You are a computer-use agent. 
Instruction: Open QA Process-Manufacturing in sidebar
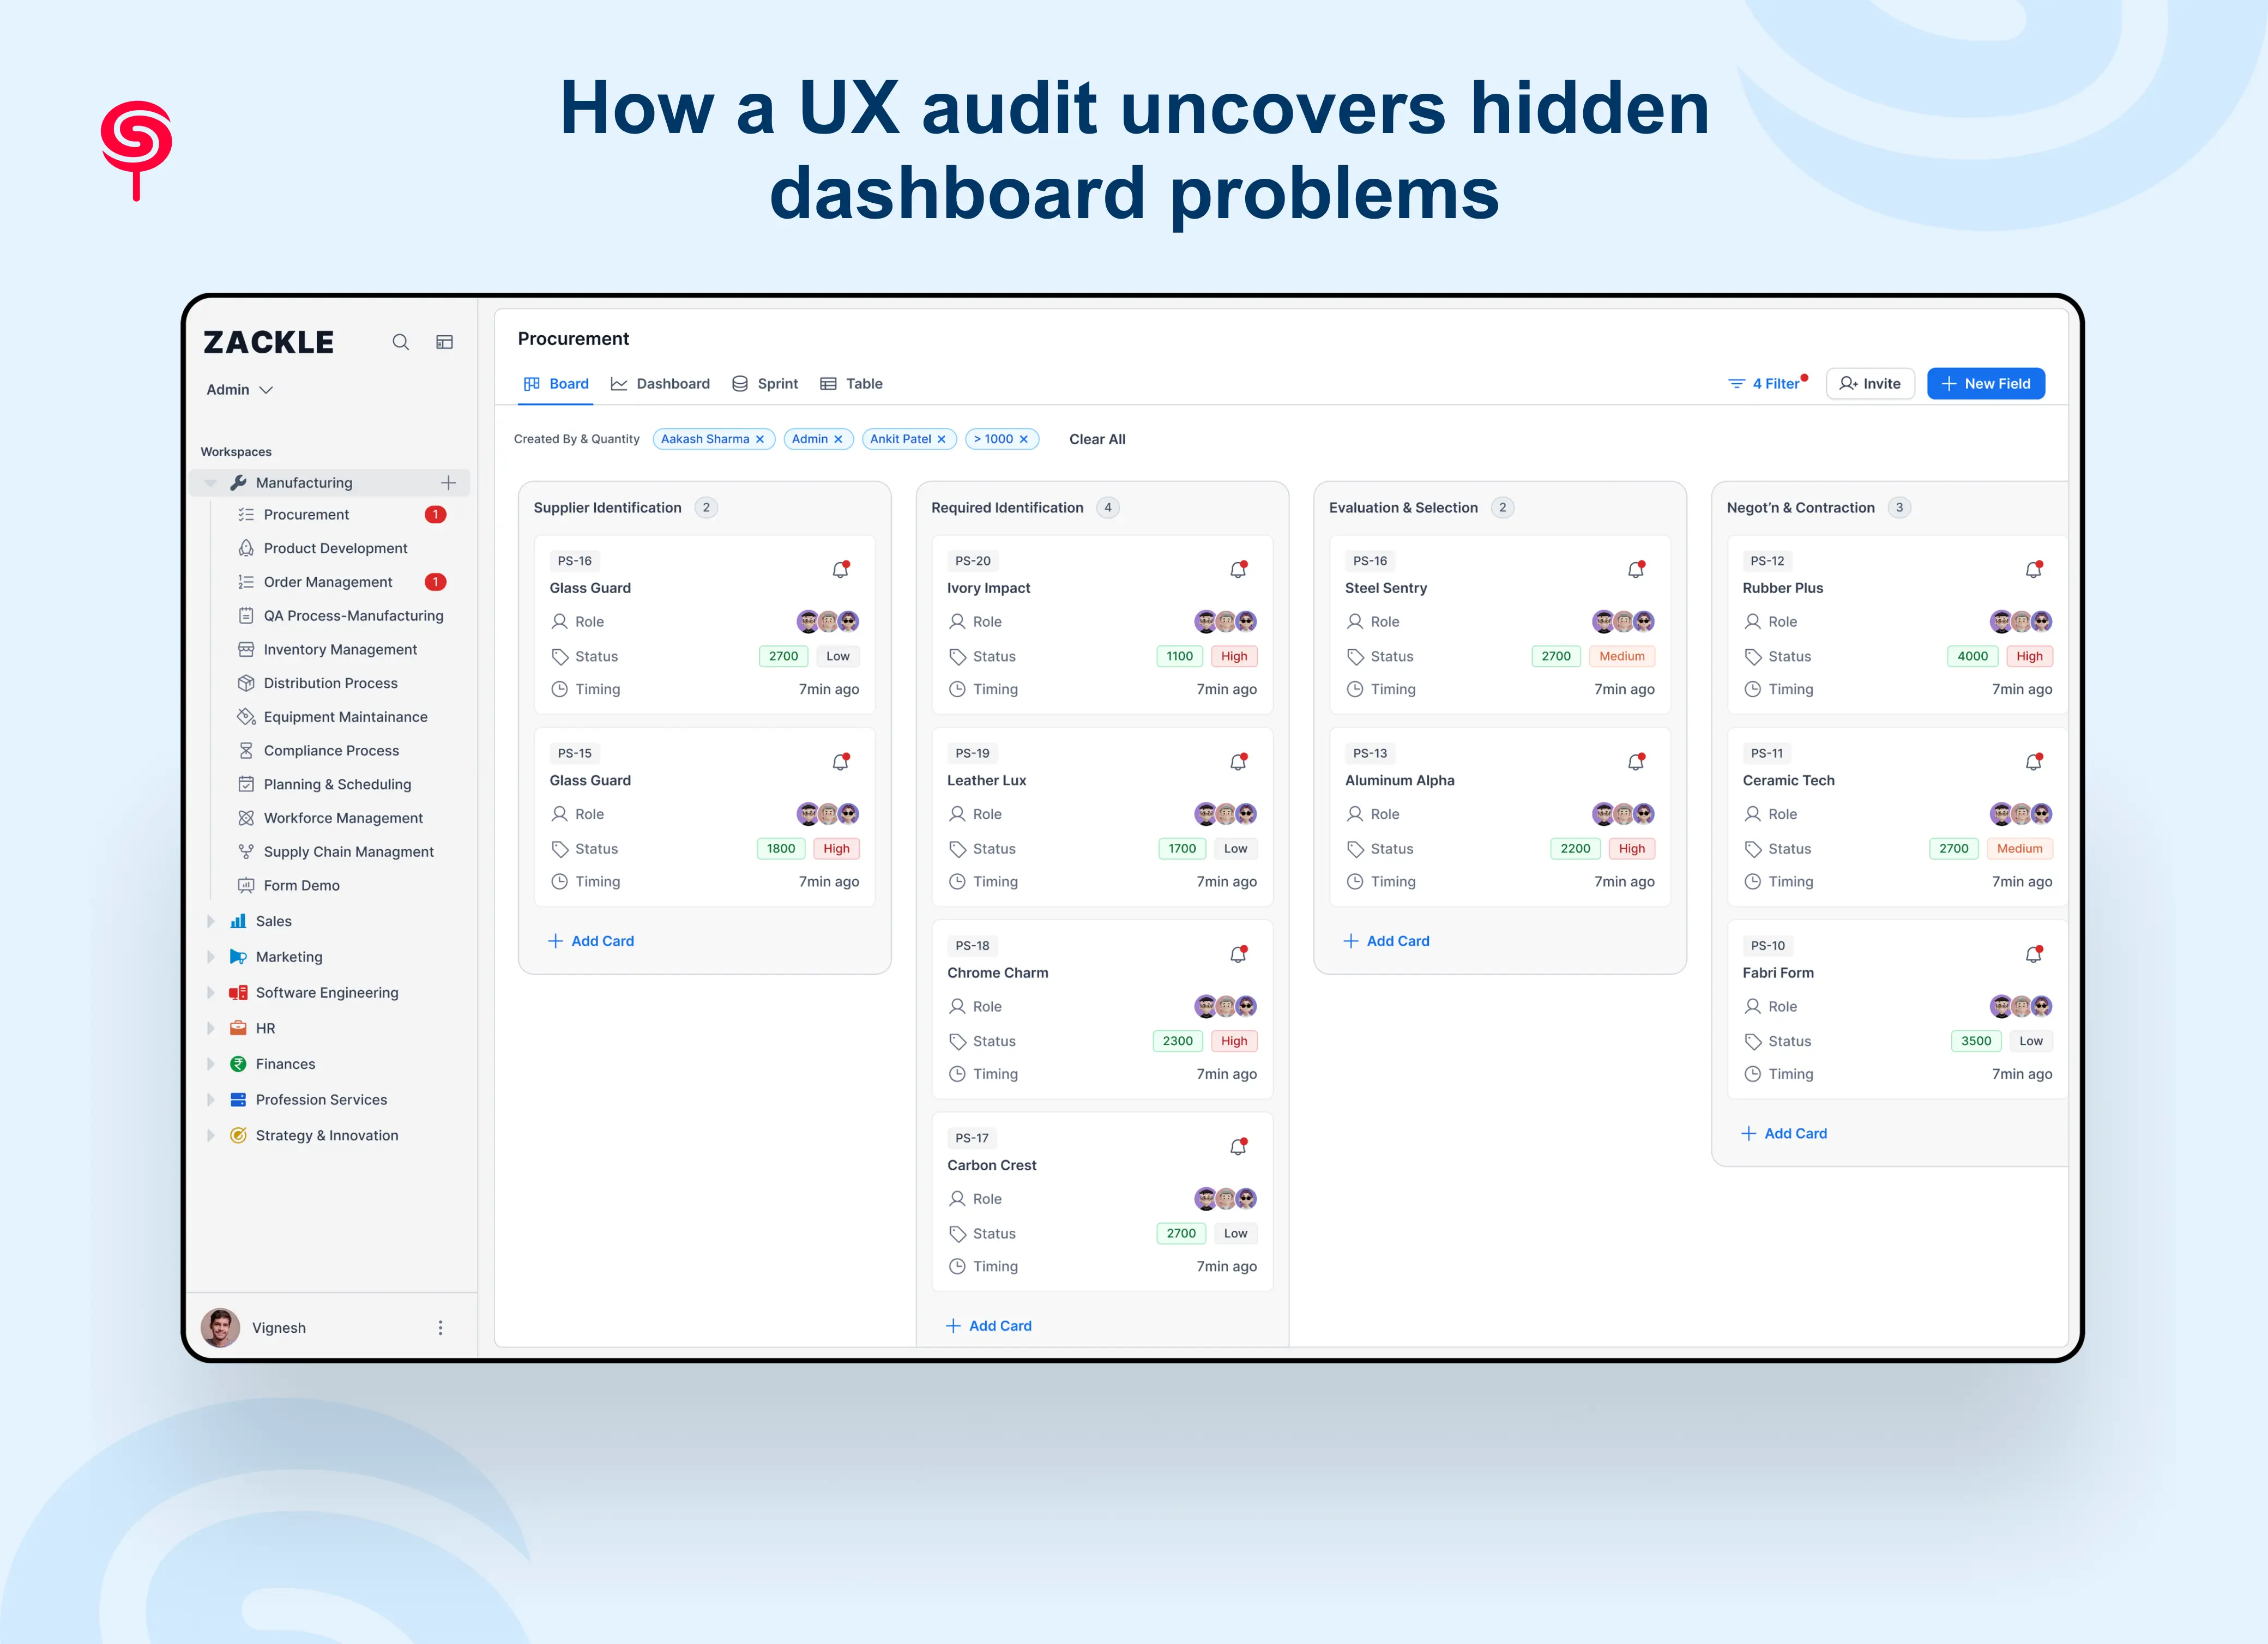(340, 616)
